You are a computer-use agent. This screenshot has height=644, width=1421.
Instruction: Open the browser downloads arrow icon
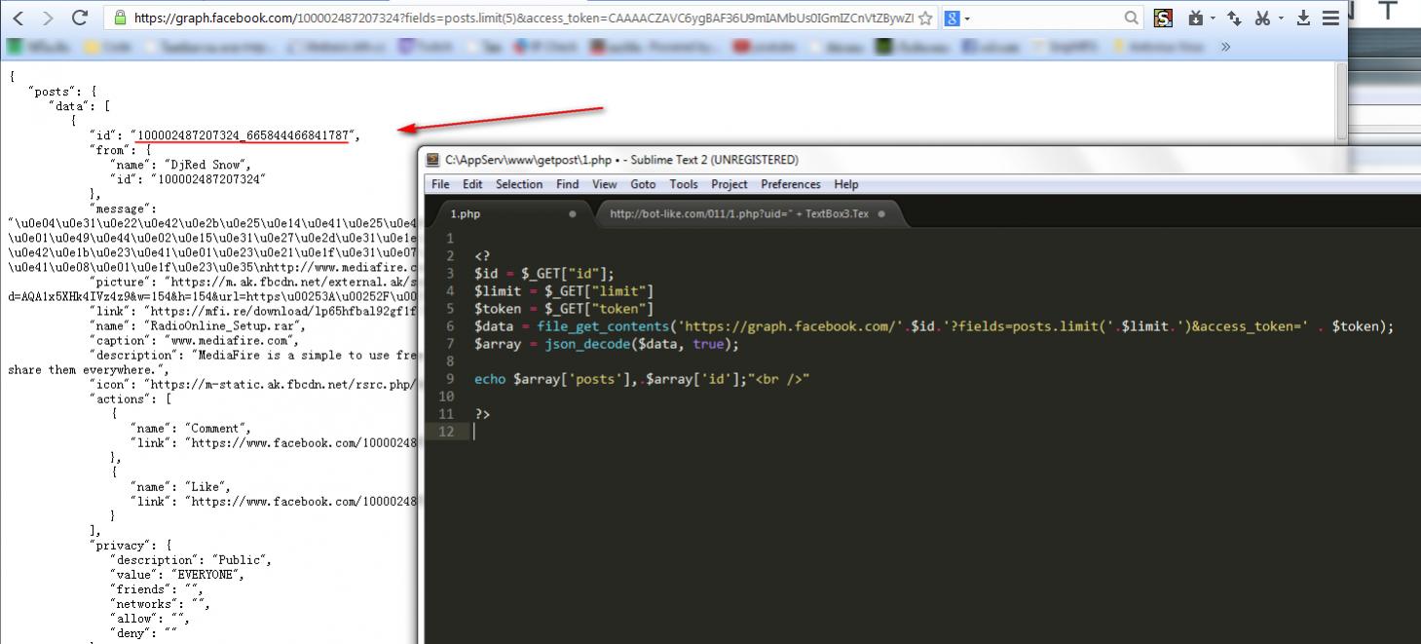(x=1303, y=18)
